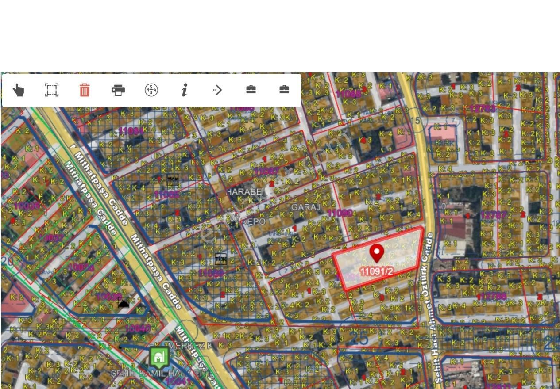The image size is (560, 389).
Task: Select block number 11090 on map
Action: [x=340, y=213]
